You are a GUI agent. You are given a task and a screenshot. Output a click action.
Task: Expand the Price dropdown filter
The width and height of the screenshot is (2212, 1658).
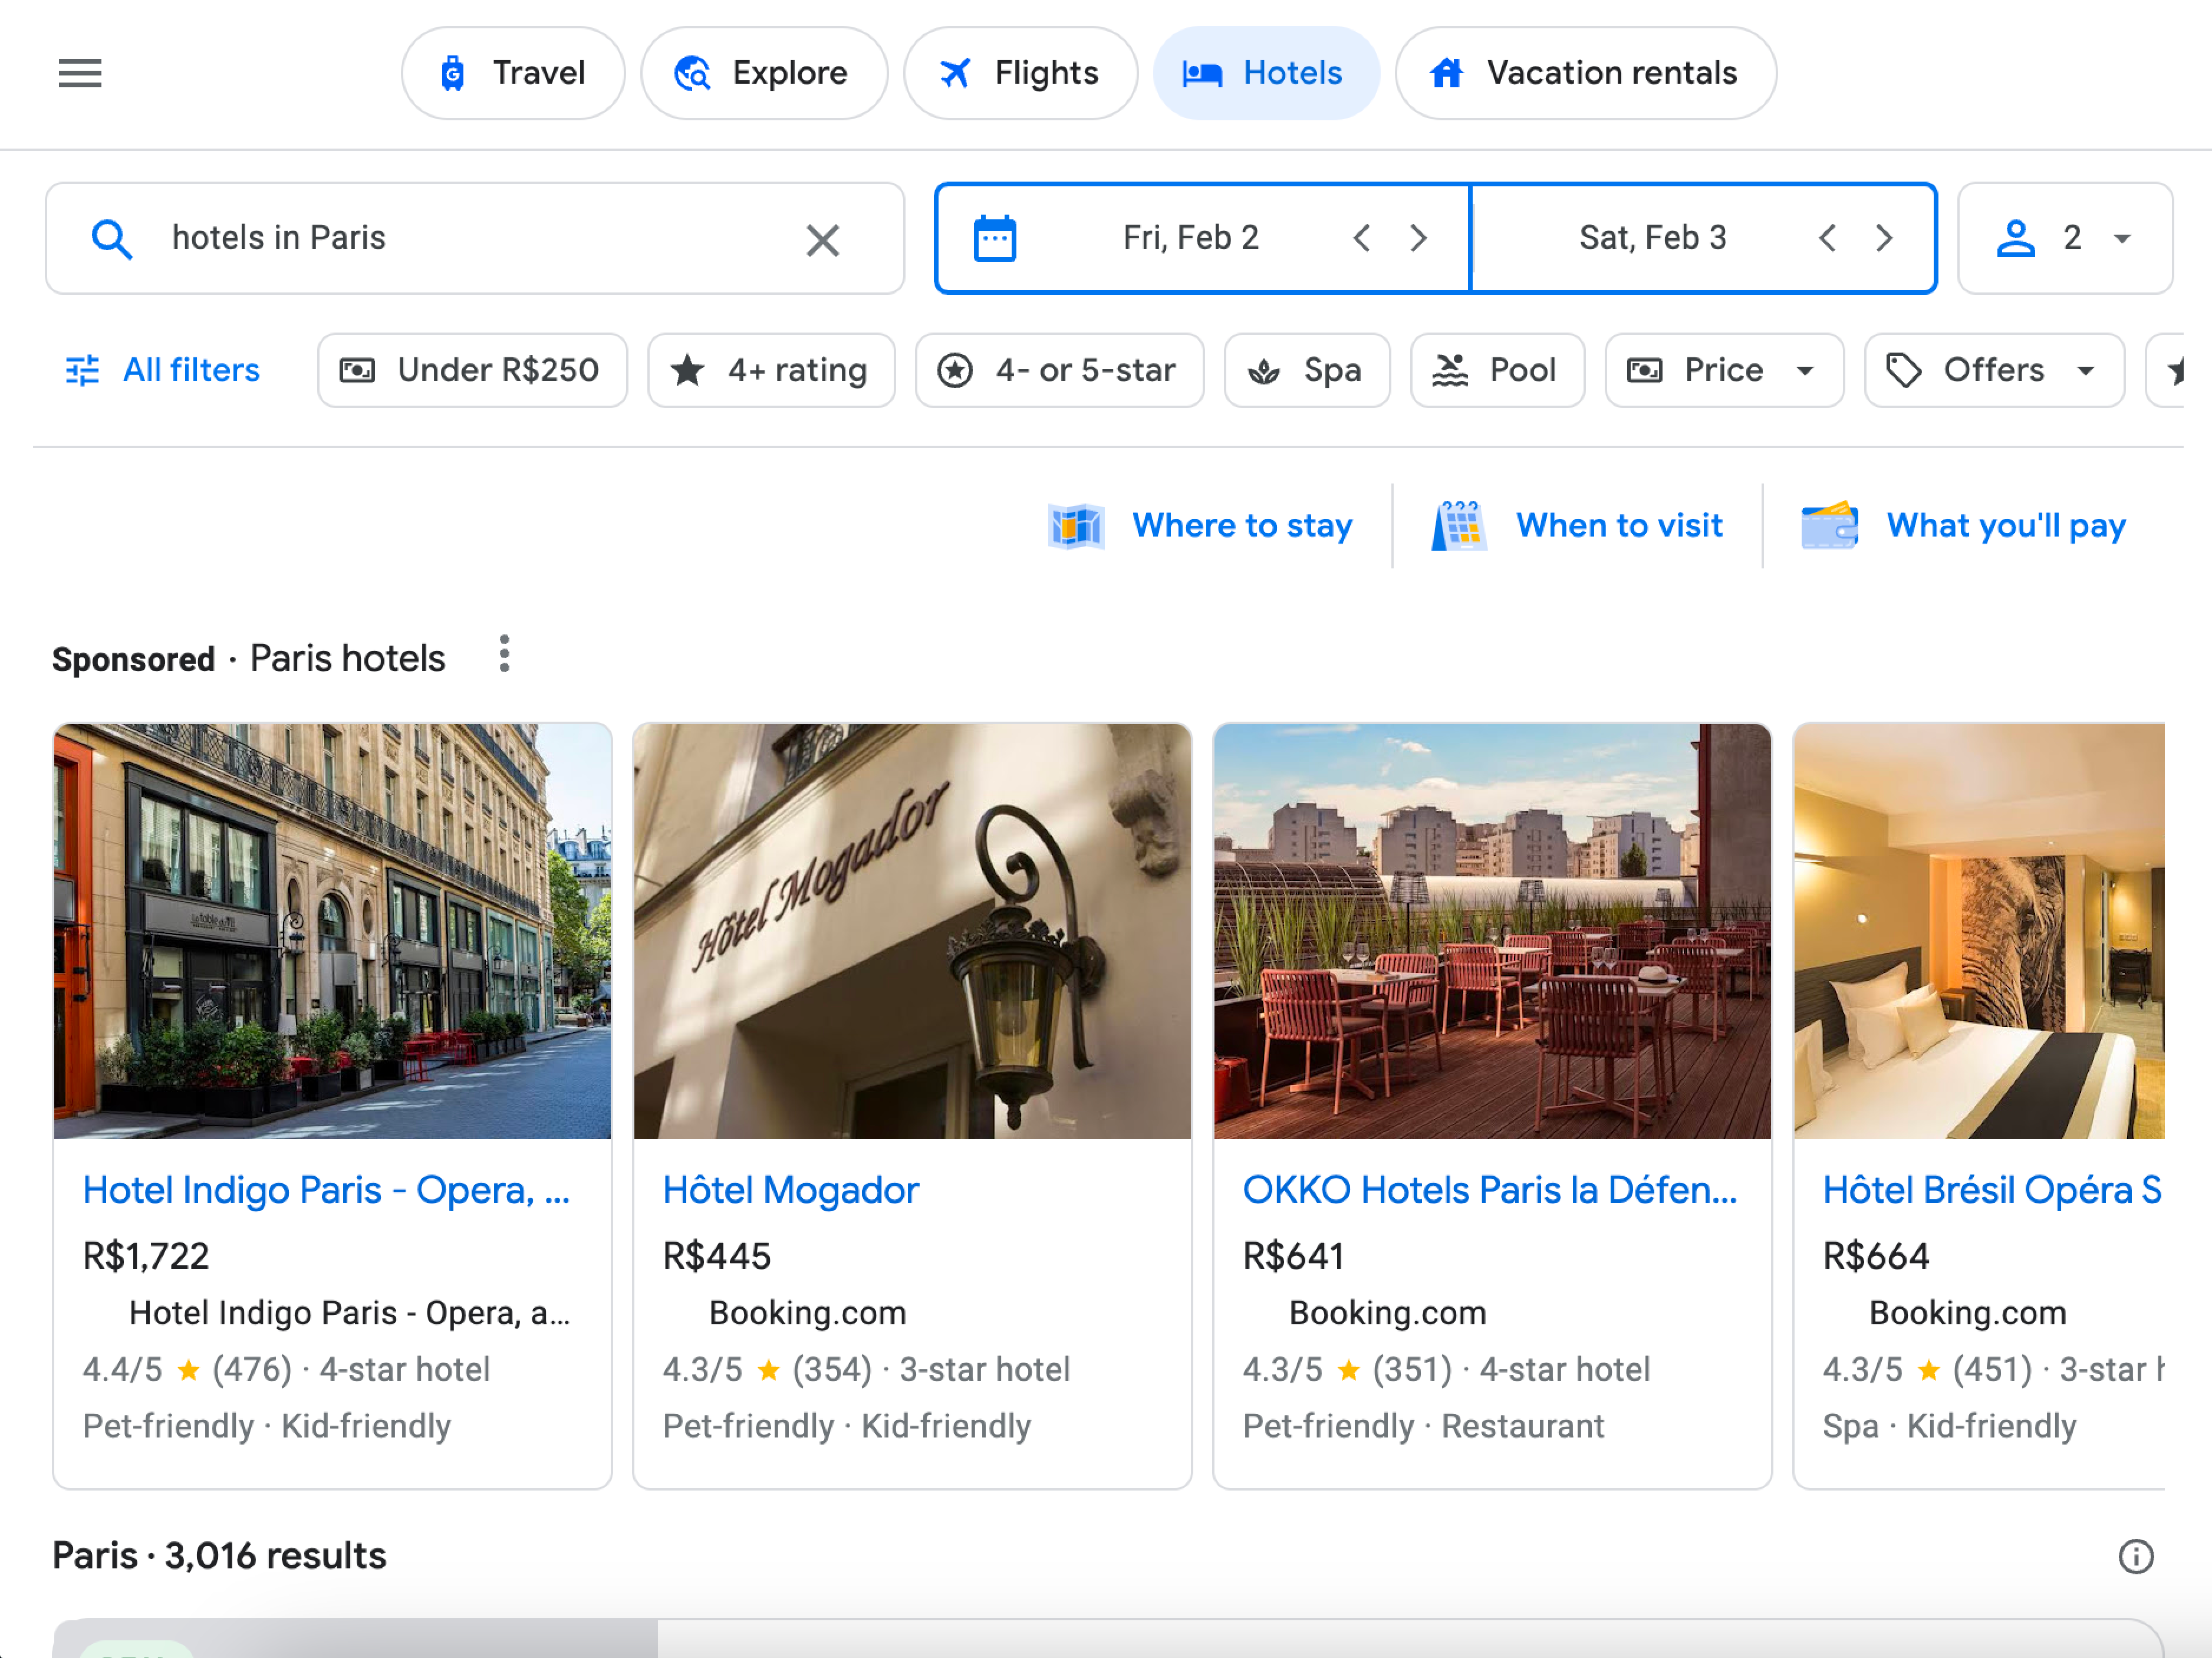point(1723,370)
